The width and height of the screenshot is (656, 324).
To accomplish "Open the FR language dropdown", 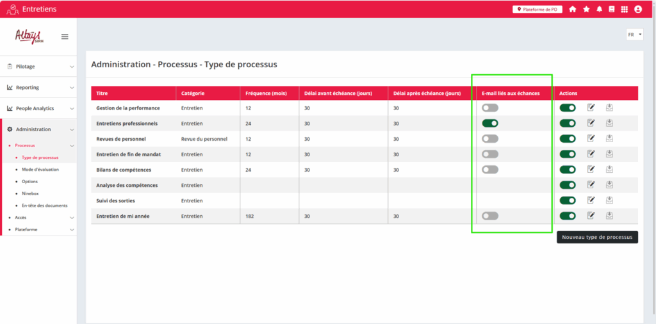I will pyautogui.click(x=634, y=35).
